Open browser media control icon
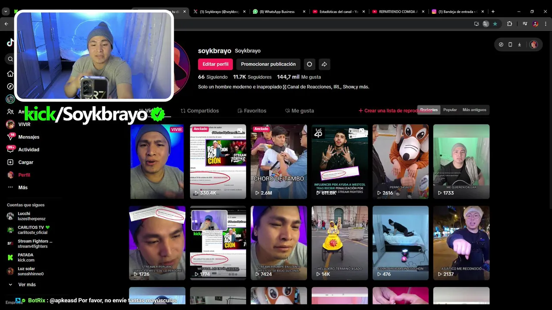Screen dimensions: 552x310 coord(525,24)
